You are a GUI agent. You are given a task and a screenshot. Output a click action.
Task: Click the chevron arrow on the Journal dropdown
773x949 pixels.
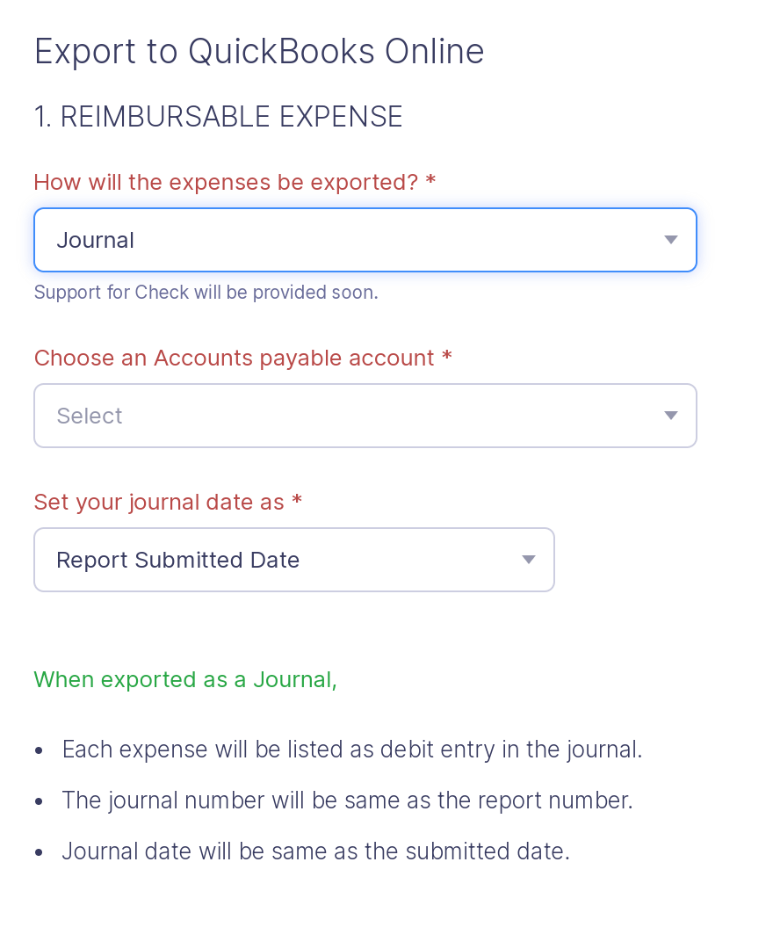tap(670, 239)
